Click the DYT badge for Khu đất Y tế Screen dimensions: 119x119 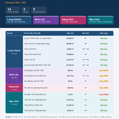(86, 95)
